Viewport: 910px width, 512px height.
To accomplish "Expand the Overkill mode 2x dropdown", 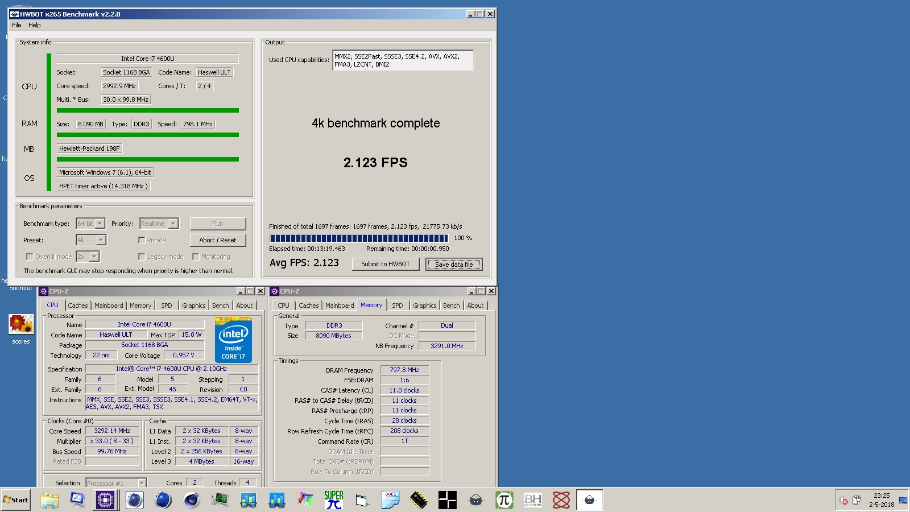I will 88,257.
